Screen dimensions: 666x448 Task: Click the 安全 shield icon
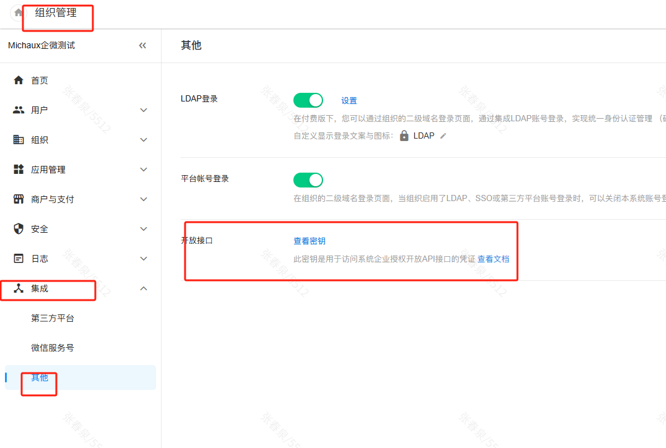19,229
